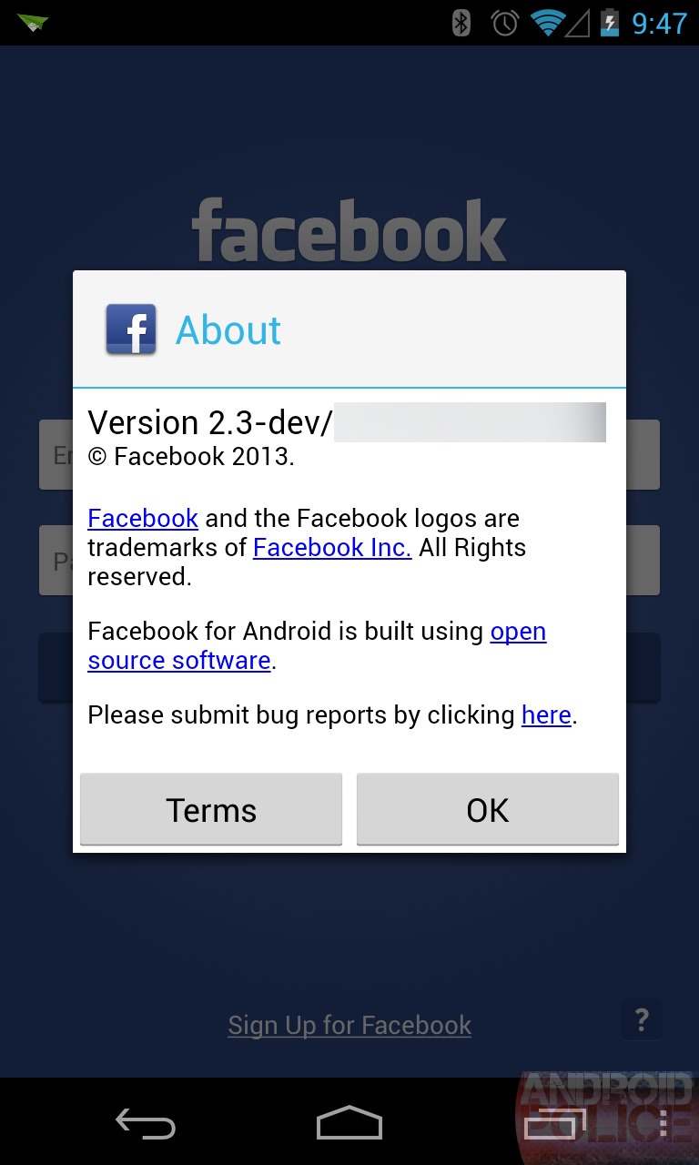Screen dimensions: 699x1165
Task: Tap the status bar clock showing 9:47
Action: coord(660,23)
